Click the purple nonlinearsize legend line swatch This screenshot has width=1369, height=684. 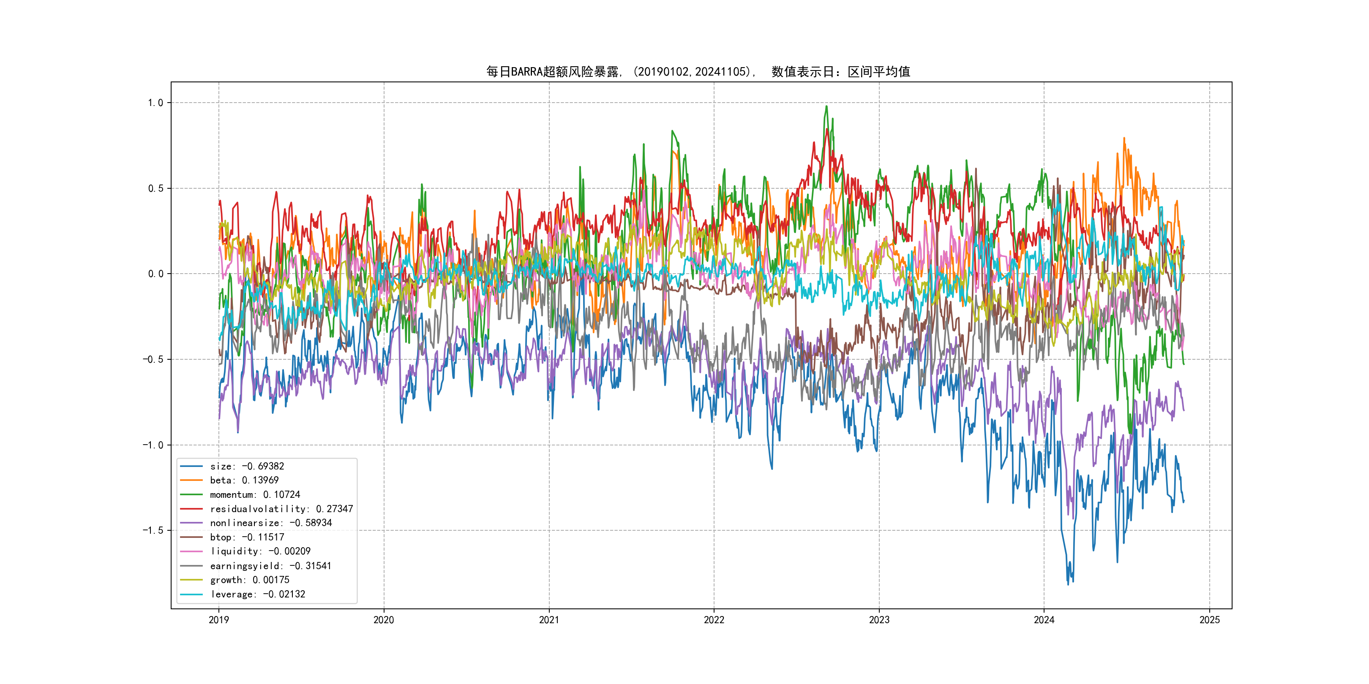[191, 523]
